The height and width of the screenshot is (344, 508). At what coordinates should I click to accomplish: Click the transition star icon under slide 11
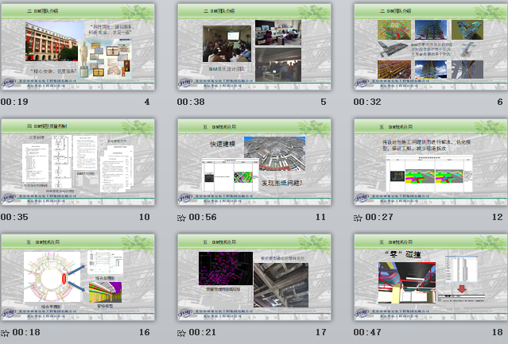[182, 217]
